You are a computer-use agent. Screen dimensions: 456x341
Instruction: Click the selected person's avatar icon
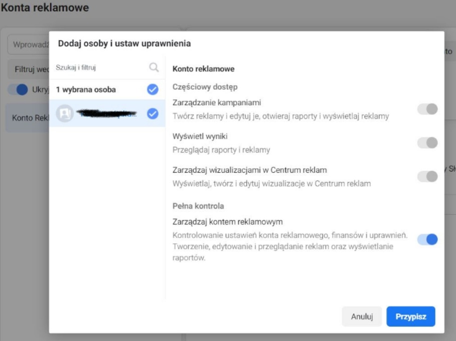tap(65, 114)
